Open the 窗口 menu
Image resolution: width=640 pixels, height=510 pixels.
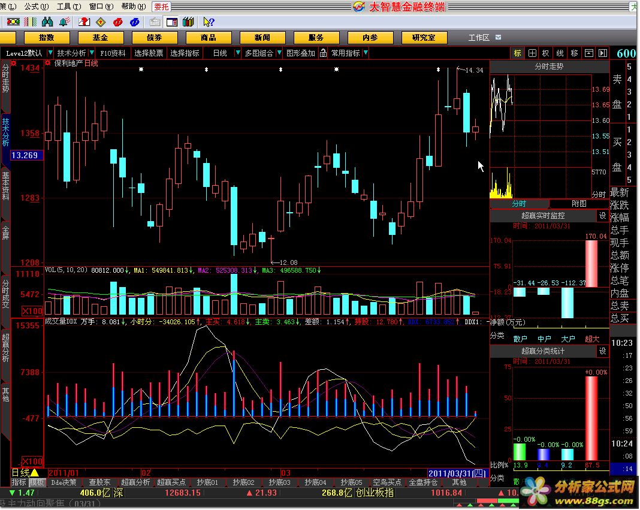(x=101, y=7)
